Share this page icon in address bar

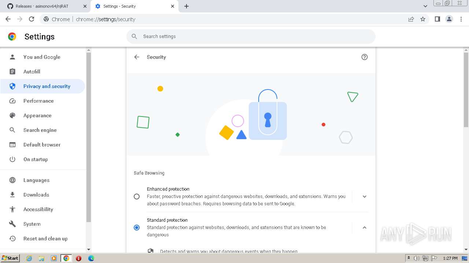411,19
